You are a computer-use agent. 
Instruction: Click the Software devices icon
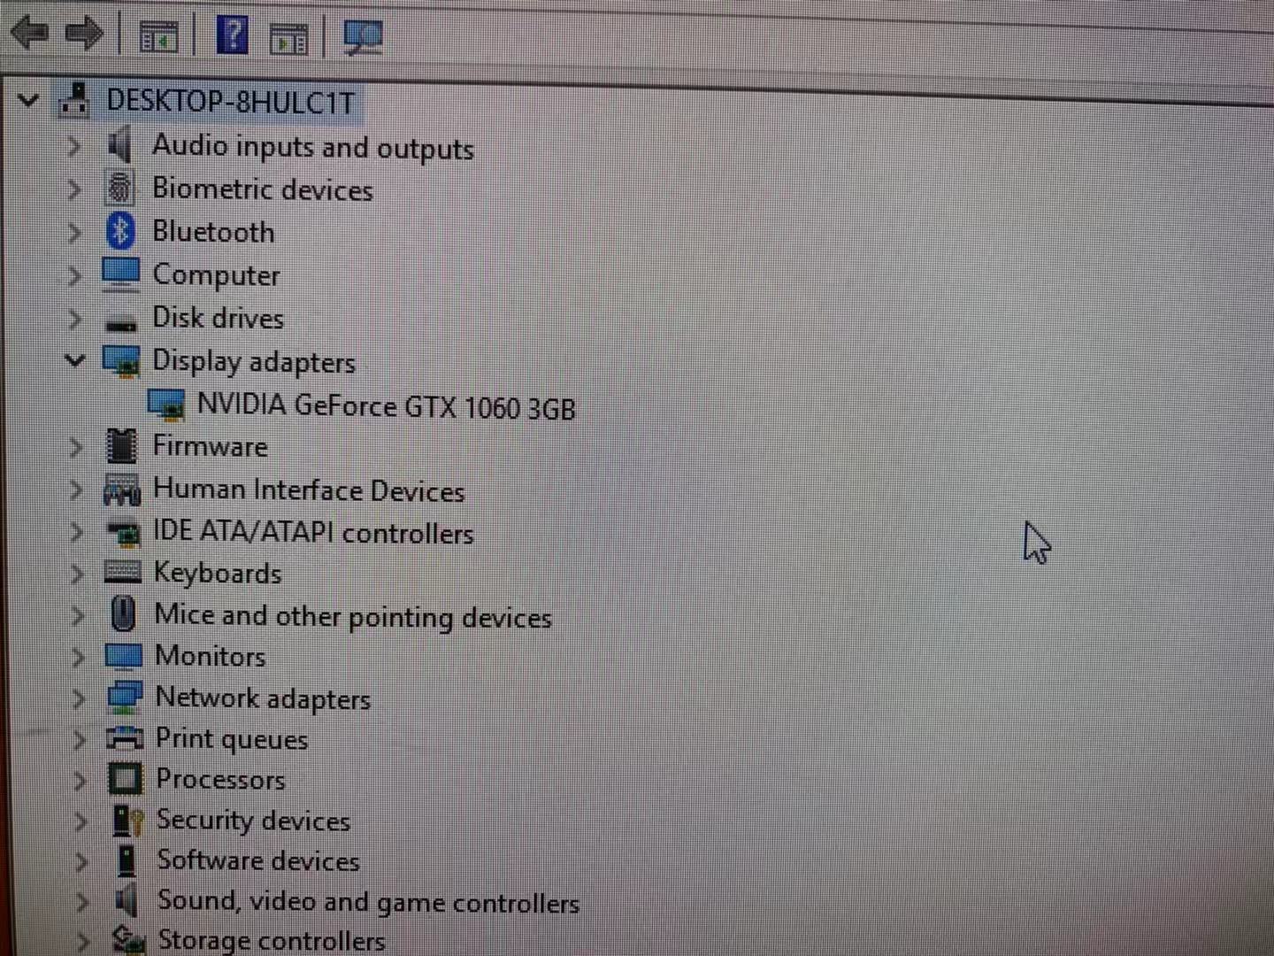click(127, 860)
